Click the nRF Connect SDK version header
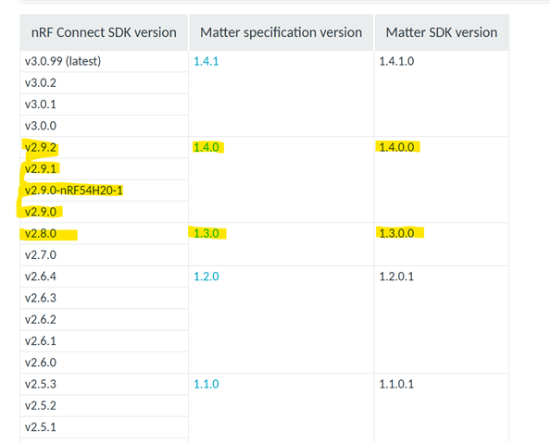The image size is (551, 443). (x=104, y=32)
